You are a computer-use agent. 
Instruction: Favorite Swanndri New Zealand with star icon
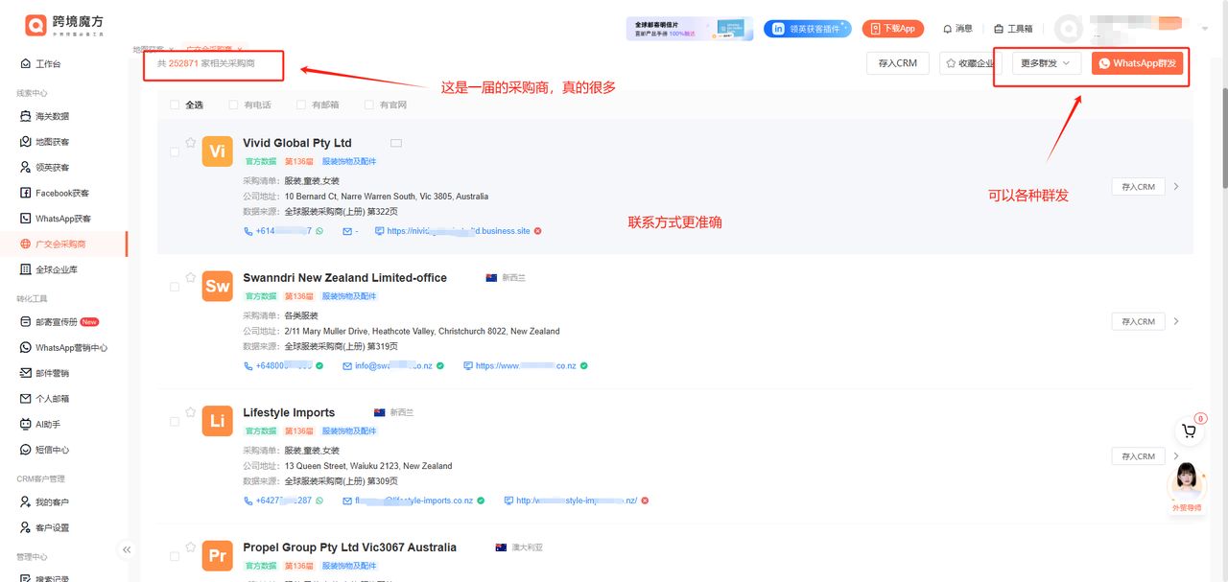click(x=191, y=277)
